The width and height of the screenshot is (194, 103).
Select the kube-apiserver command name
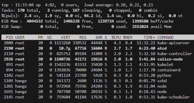(x=173, y=43)
